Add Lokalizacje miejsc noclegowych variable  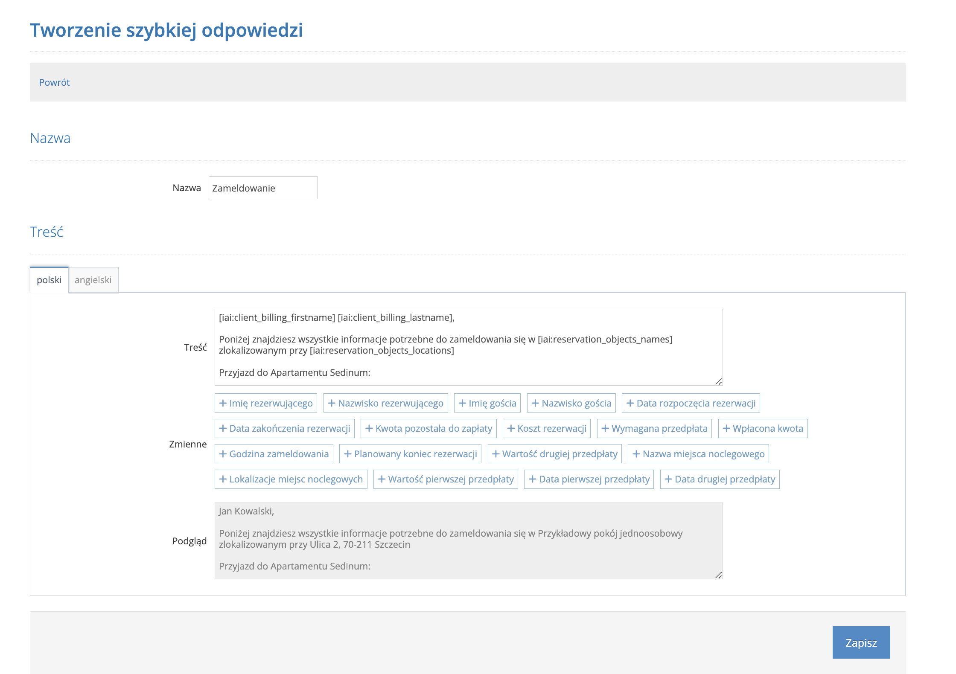[291, 479]
